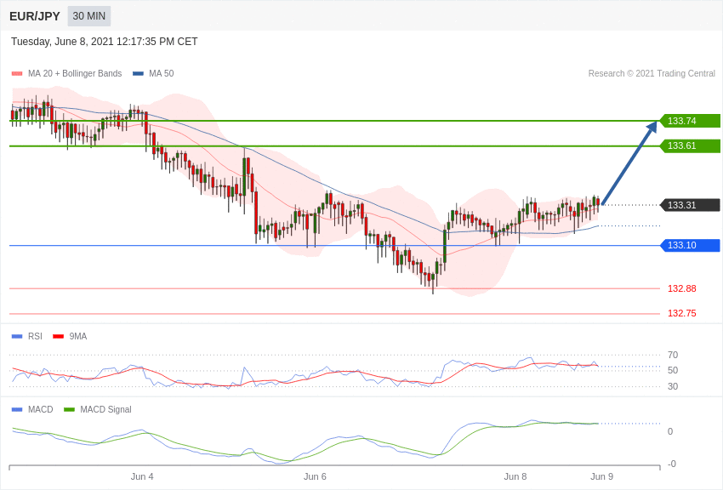This screenshot has width=723, height=490.
Task: Click the 133.61 resistance price tag
Action: pyautogui.click(x=691, y=145)
